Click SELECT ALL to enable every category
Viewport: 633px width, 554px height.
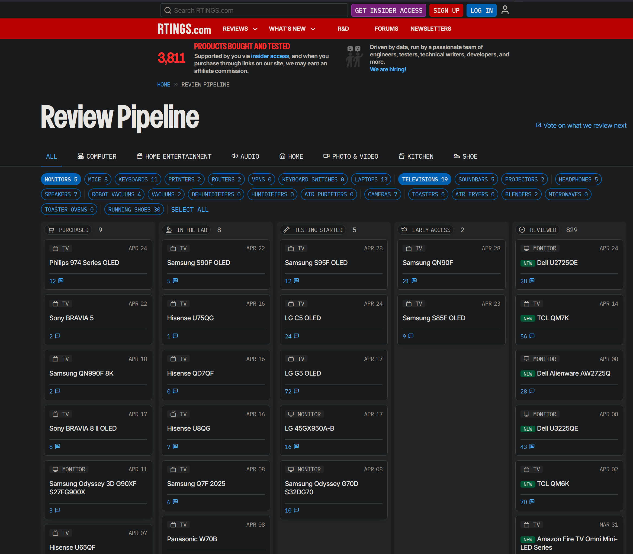(x=190, y=209)
